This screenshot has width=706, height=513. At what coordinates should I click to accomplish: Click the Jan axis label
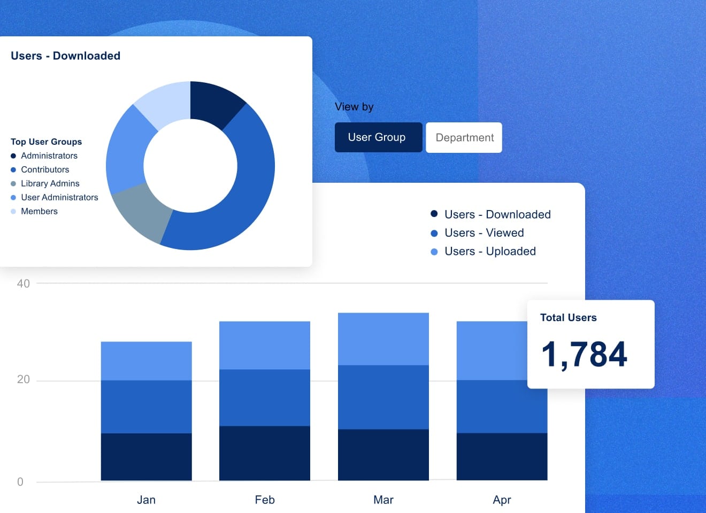coord(146,500)
